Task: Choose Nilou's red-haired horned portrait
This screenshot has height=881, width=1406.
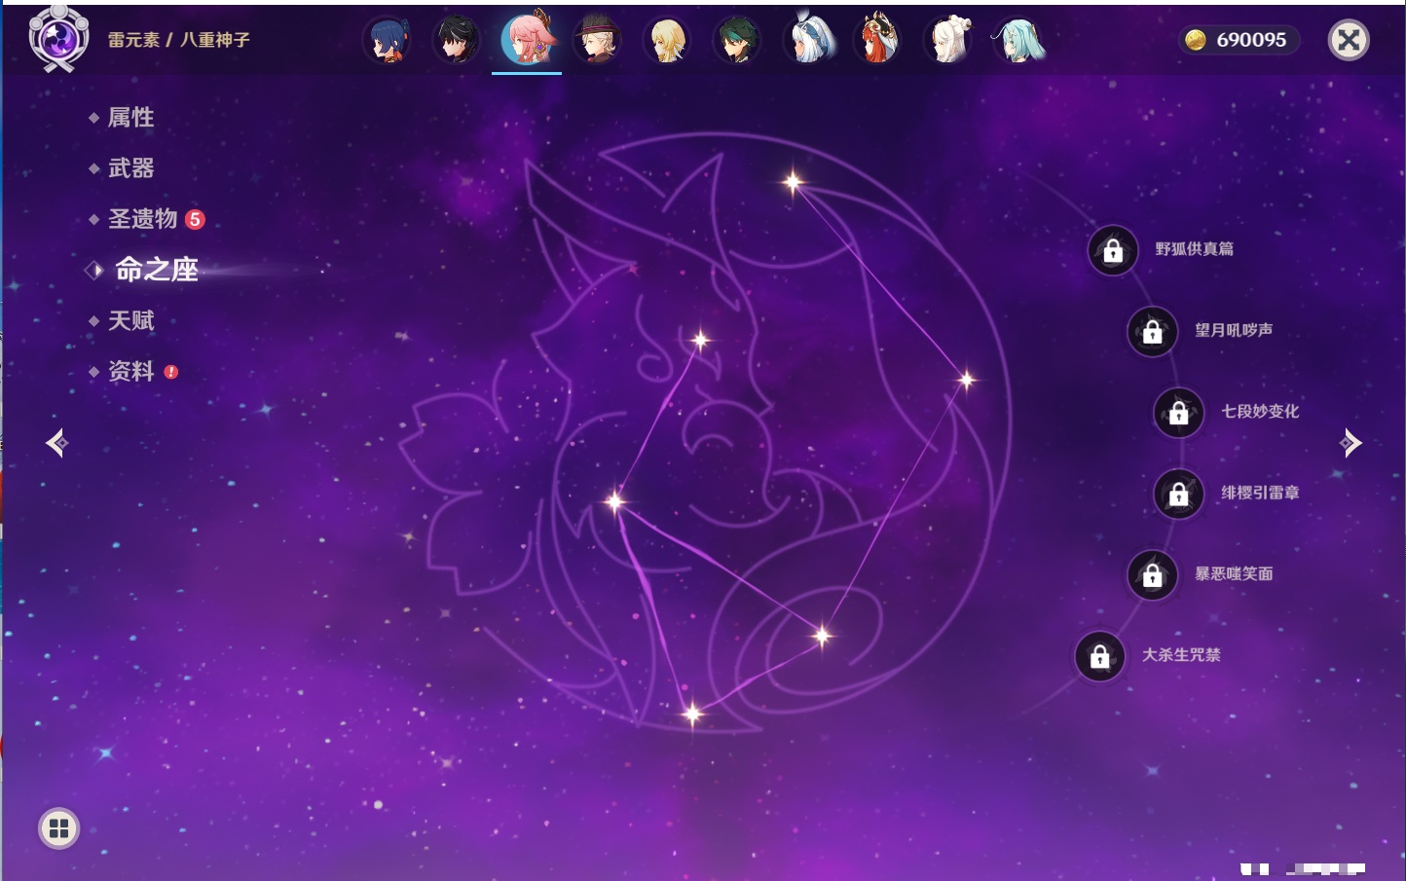Action: (x=876, y=41)
